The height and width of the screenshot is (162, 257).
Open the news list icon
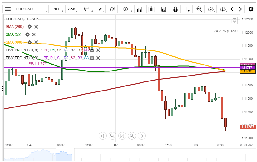tap(163, 9)
